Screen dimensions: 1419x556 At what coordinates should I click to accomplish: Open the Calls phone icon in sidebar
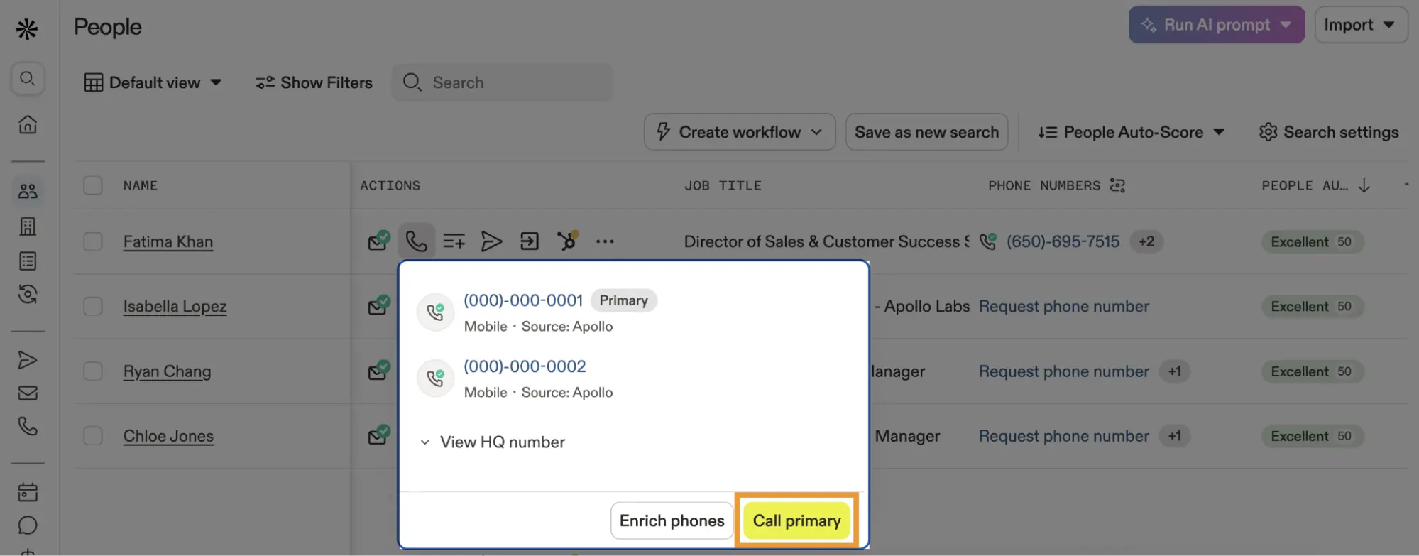pyautogui.click(x=28, y=426)
